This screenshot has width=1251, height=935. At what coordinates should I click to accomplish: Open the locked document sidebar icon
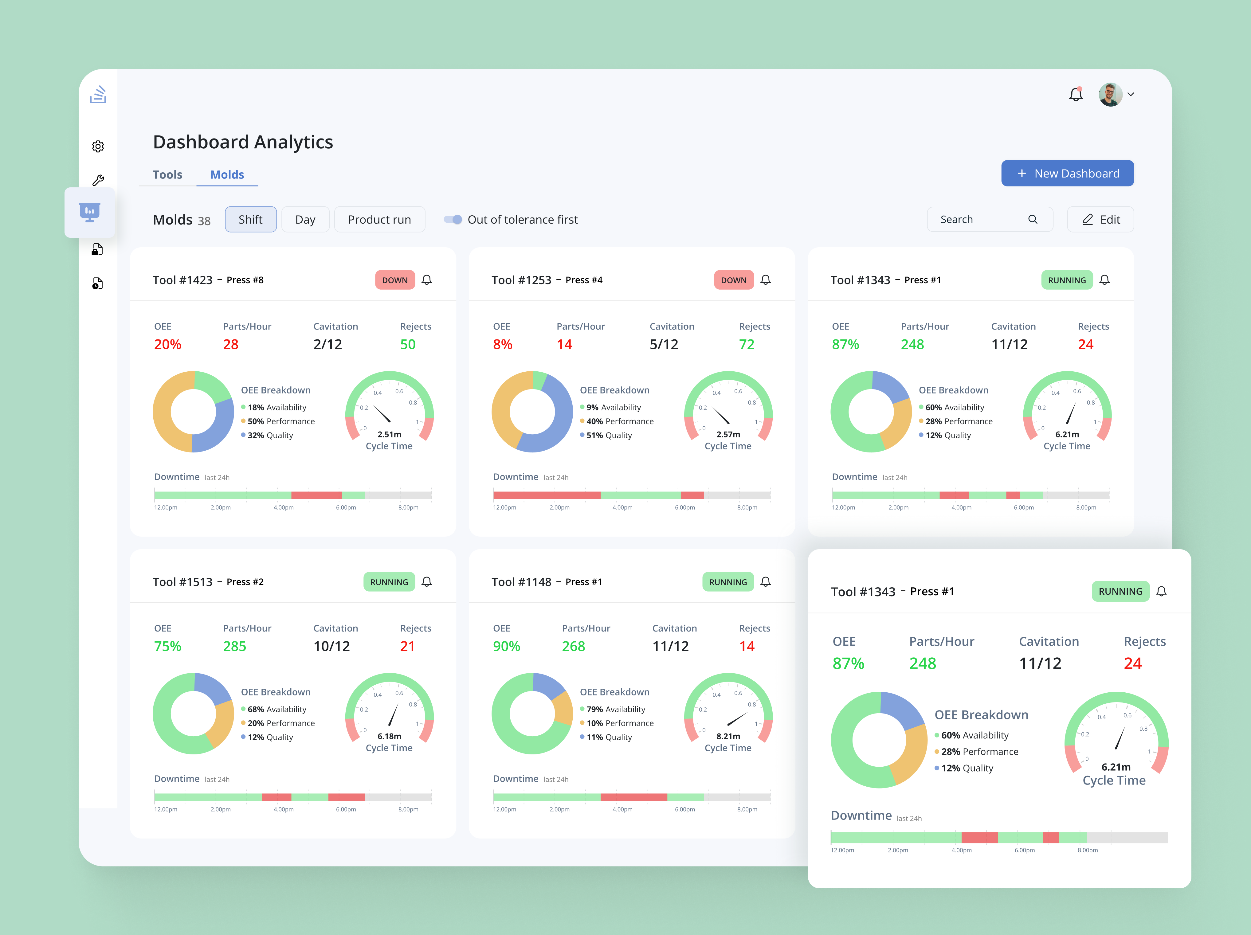(97, 249)
